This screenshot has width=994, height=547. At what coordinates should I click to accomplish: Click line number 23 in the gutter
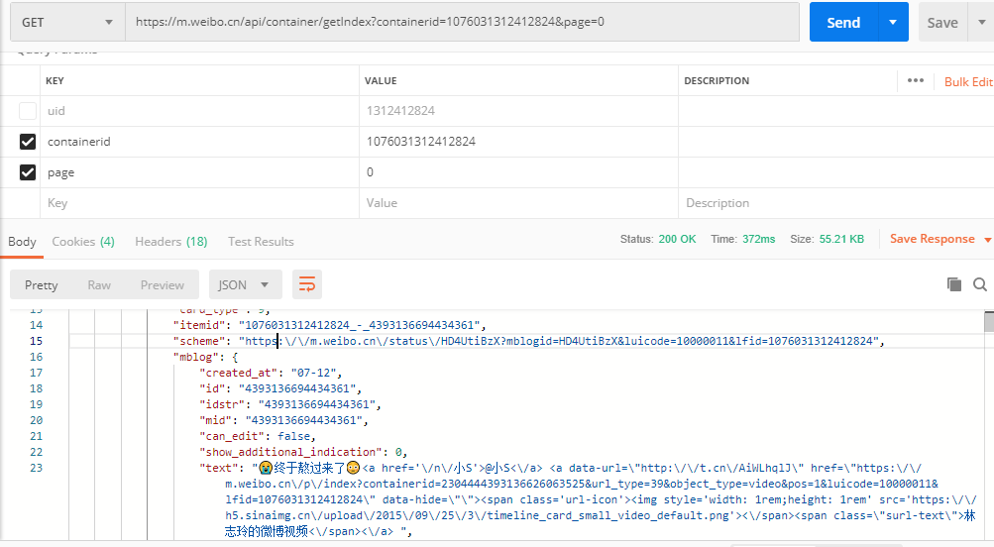[36, 468]
